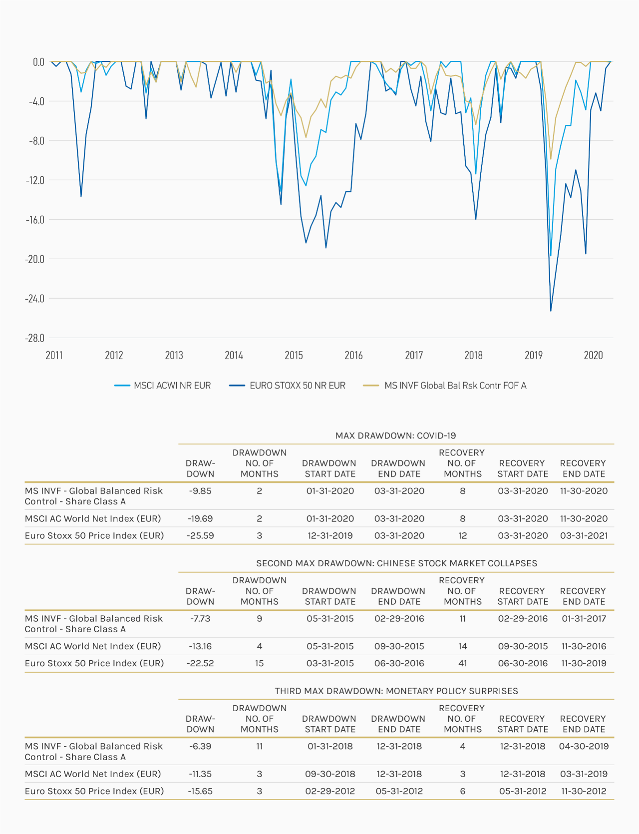Select the -25.59 drawdown cell
639x834 pixels.
tap(200, 535)
